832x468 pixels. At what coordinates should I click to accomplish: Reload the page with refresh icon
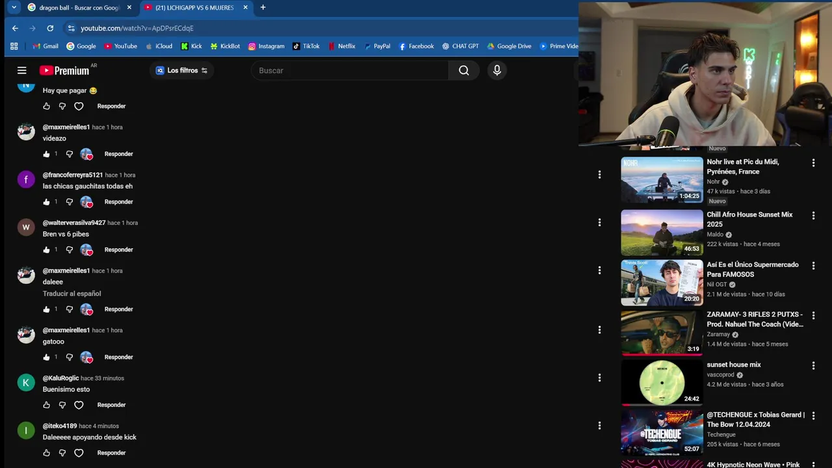50,28
